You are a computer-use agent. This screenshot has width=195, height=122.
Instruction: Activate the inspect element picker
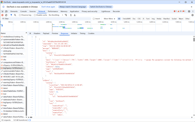point(3,12)
